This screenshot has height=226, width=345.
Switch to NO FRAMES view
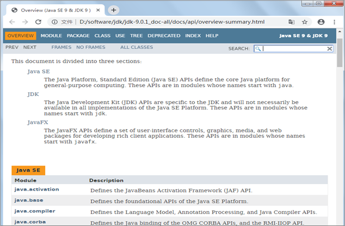point(91,47)
